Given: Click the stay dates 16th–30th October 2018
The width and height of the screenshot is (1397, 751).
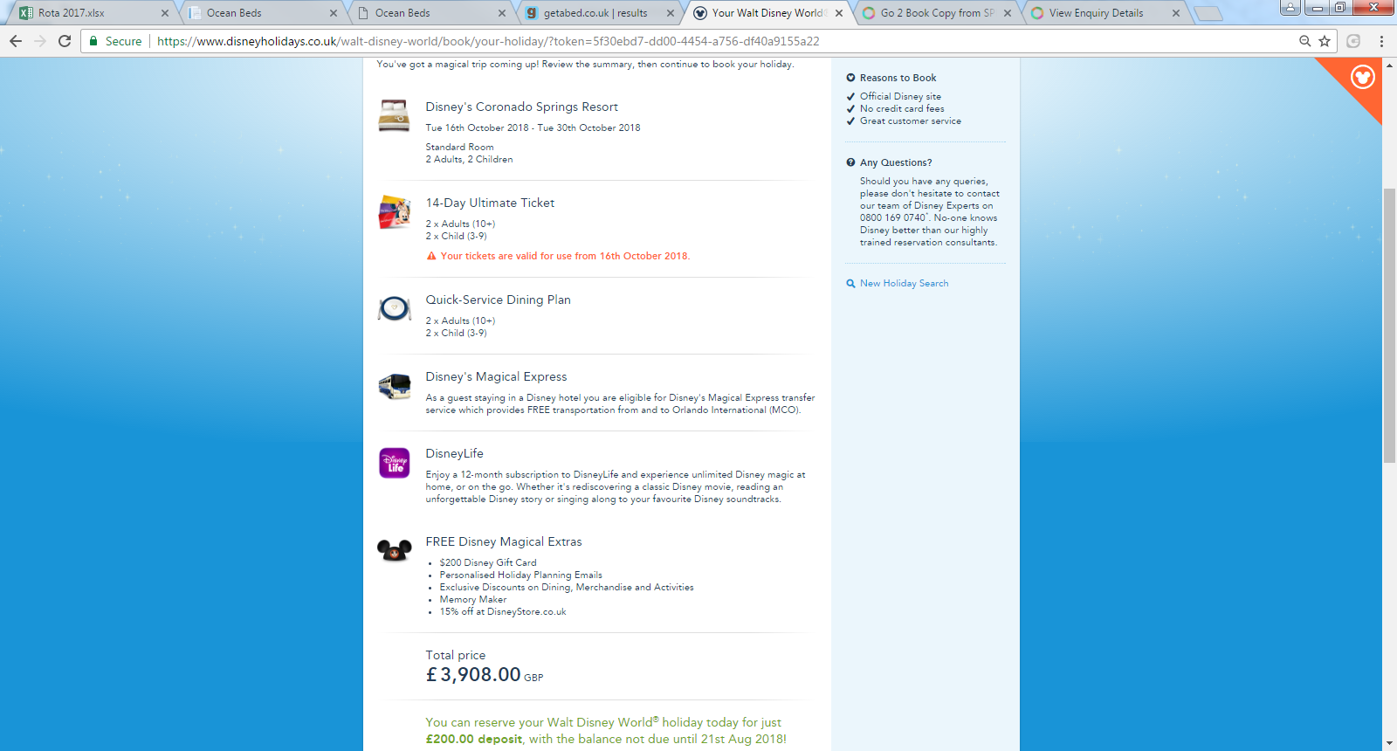Looking at the screenshot, I should 533,127.
